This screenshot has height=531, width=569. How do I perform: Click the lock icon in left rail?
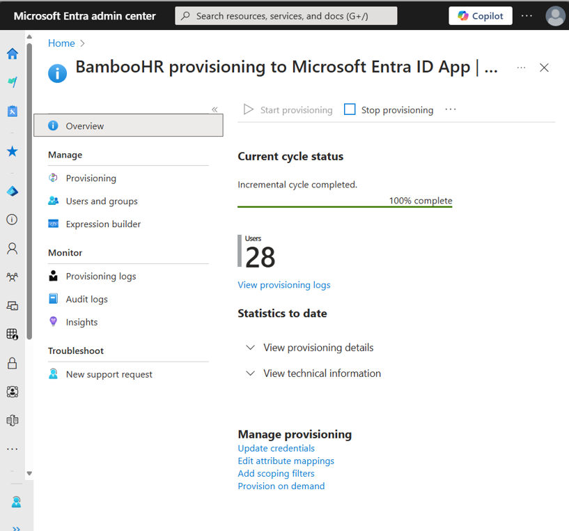coord(13,363)
